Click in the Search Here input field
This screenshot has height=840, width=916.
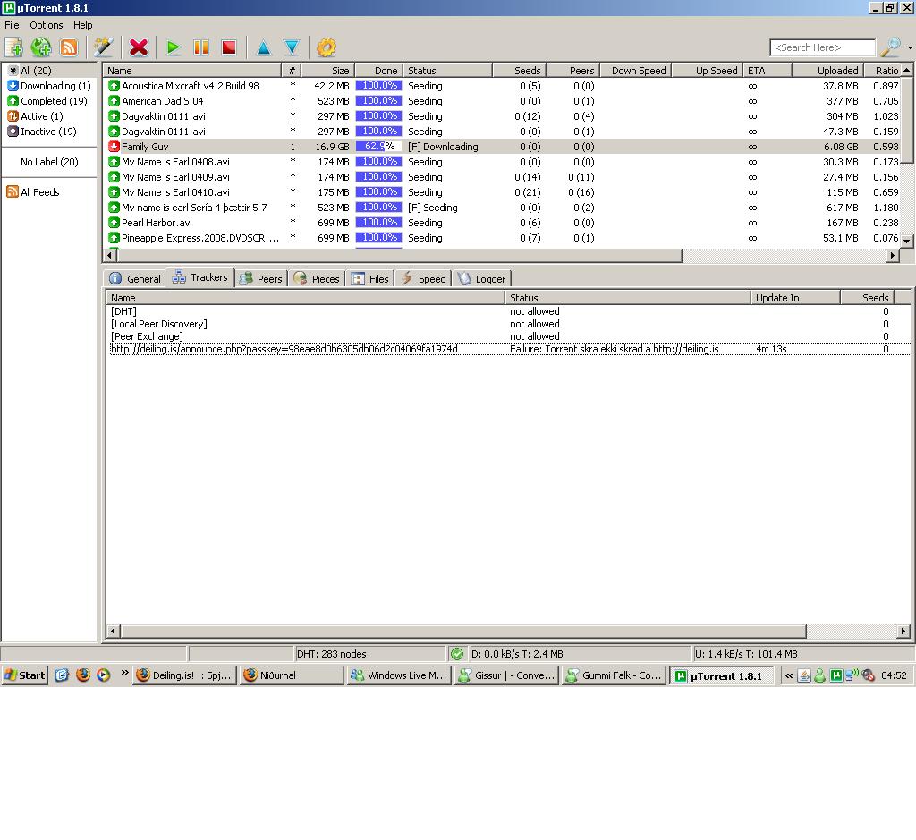(821, 47)
